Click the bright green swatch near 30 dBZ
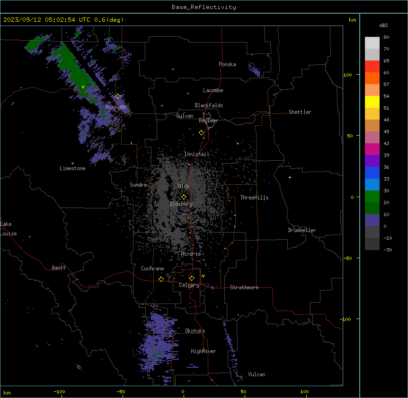Image resolution: width=408 pixels, height=398 pixels. pos(372,197)
